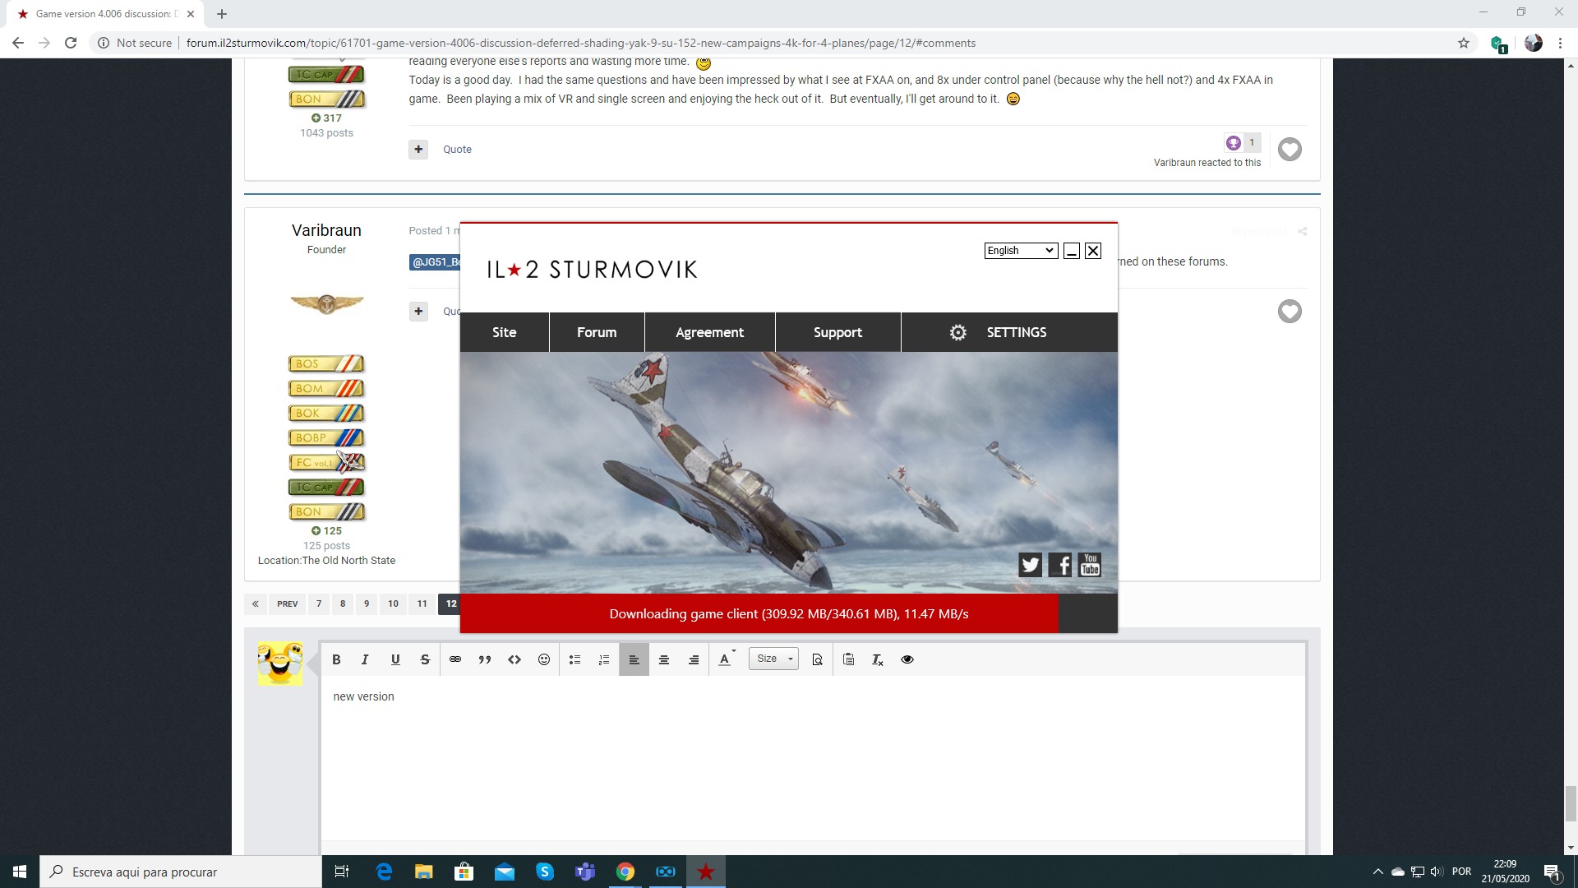Viewport: 1578px width, 888px height.
Task: Toggle the editor preview eye icon
Action: click(x=907, y=659)
